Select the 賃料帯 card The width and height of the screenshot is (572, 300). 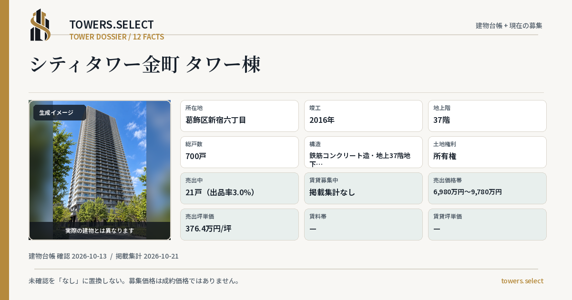coord(363,224)
